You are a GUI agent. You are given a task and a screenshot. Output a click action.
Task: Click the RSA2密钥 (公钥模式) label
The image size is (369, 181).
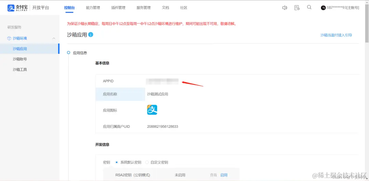point(133,175)
